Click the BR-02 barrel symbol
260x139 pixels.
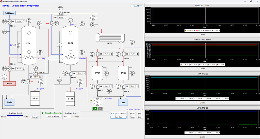click(70, 99)
